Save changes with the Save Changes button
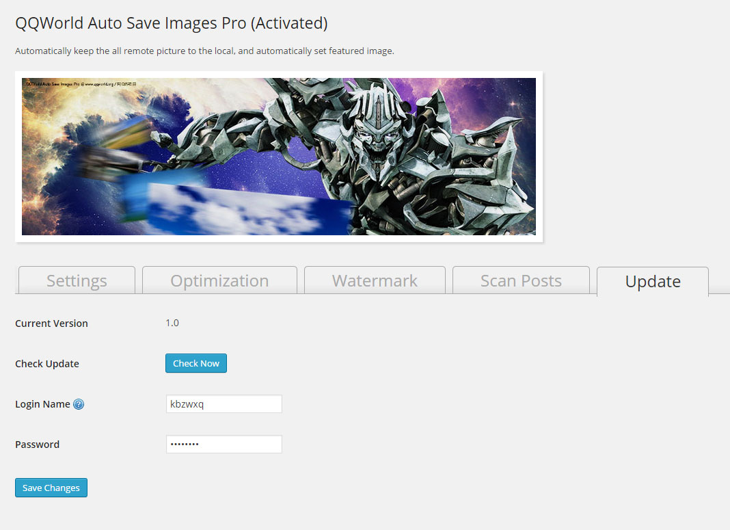This screenshot has width=730, height=530. click(51, 488)
